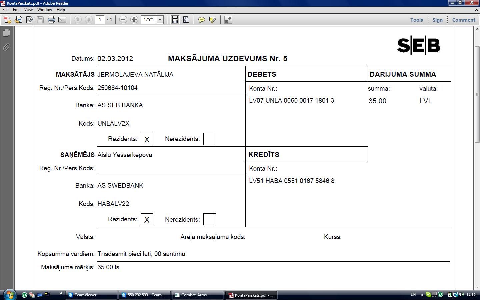Show hidden system tray icons

pos(422,295)
